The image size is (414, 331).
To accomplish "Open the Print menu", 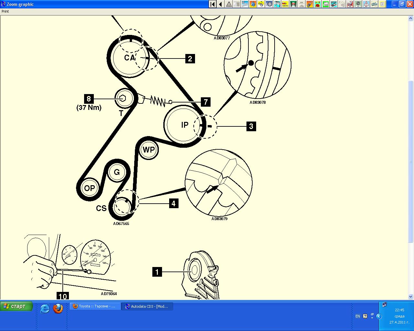I will tap(5, 11).
